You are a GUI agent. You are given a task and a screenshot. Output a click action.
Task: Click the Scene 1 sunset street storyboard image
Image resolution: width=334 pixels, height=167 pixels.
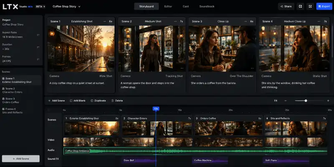(81, 48)
